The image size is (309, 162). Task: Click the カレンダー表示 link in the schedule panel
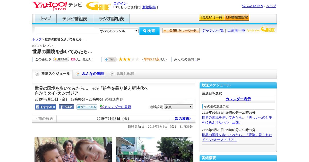[238, 99]
